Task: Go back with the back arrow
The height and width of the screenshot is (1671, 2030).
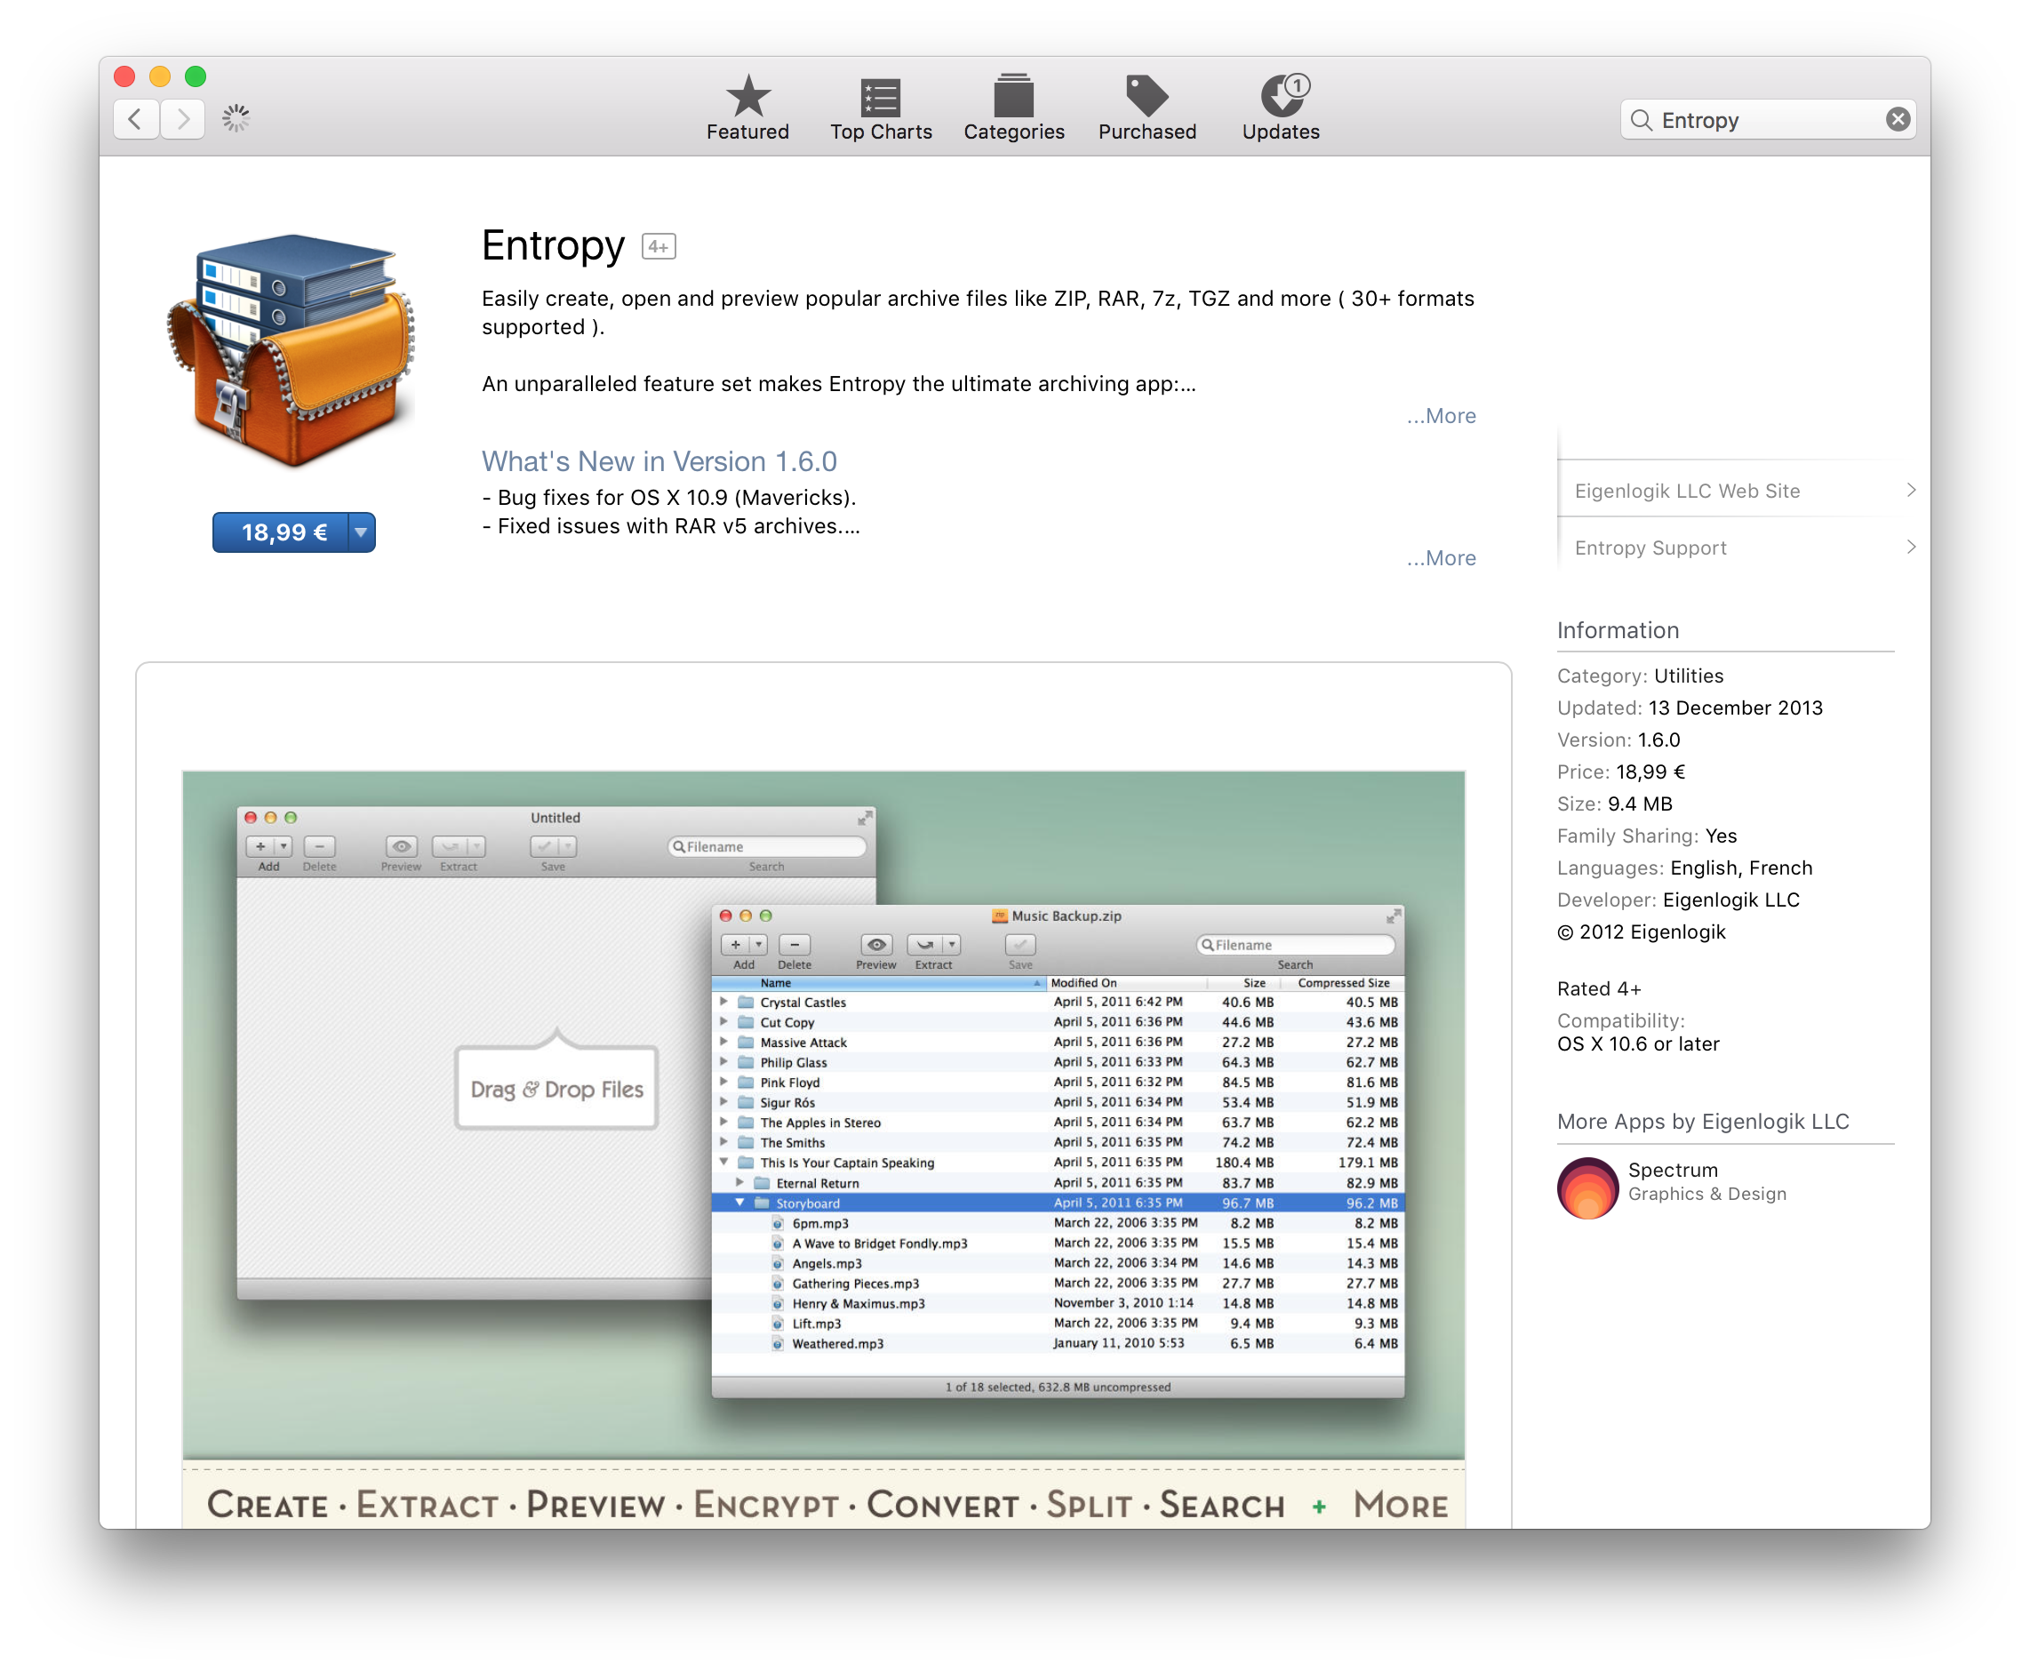Action: click(136, 119)
